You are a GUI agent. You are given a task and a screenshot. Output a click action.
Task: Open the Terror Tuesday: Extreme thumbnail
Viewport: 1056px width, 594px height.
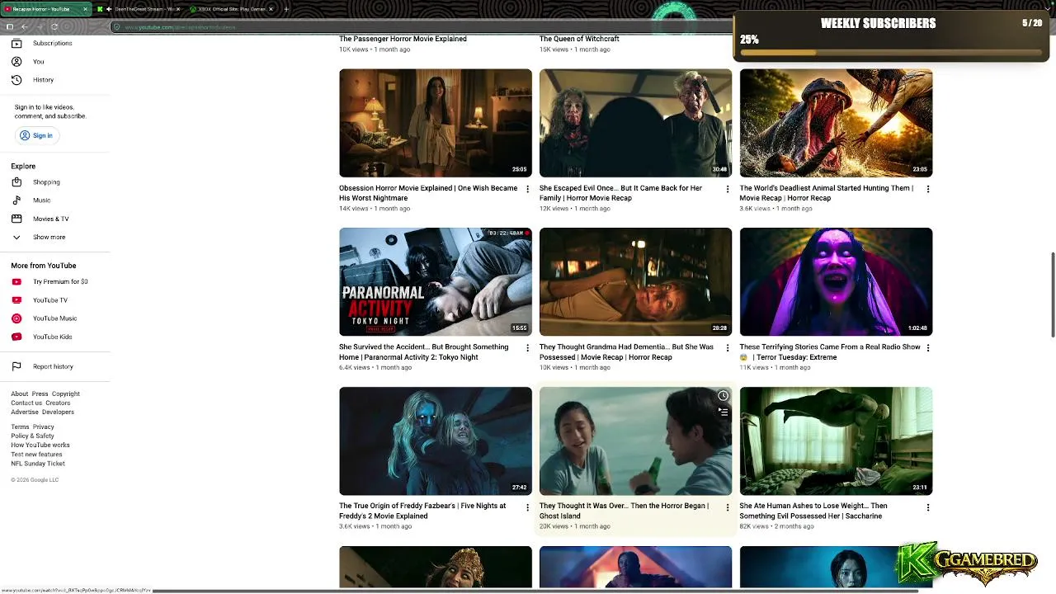click(836, 282)
